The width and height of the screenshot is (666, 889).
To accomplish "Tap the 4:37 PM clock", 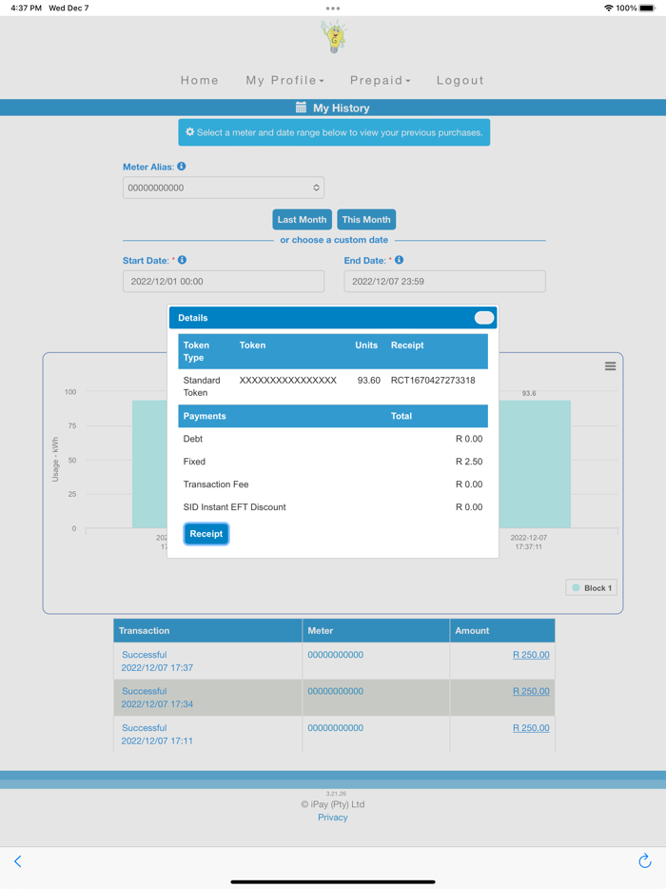I will click(26, 8).
